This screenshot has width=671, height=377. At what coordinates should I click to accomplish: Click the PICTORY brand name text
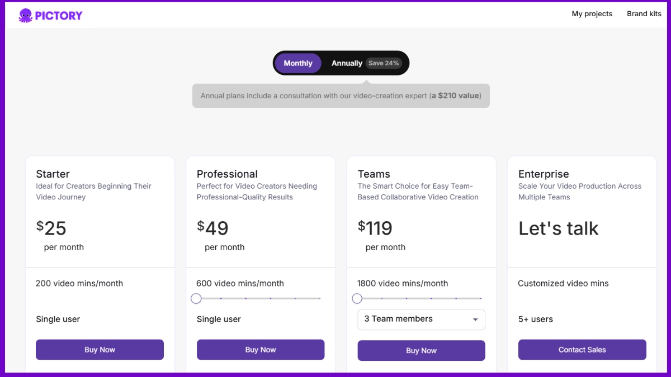(59, 15)
